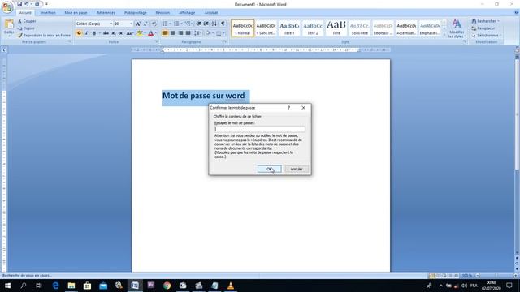The image size is (520, 292).
Task: Click the increase indent icon
Action: coord(206,24)
